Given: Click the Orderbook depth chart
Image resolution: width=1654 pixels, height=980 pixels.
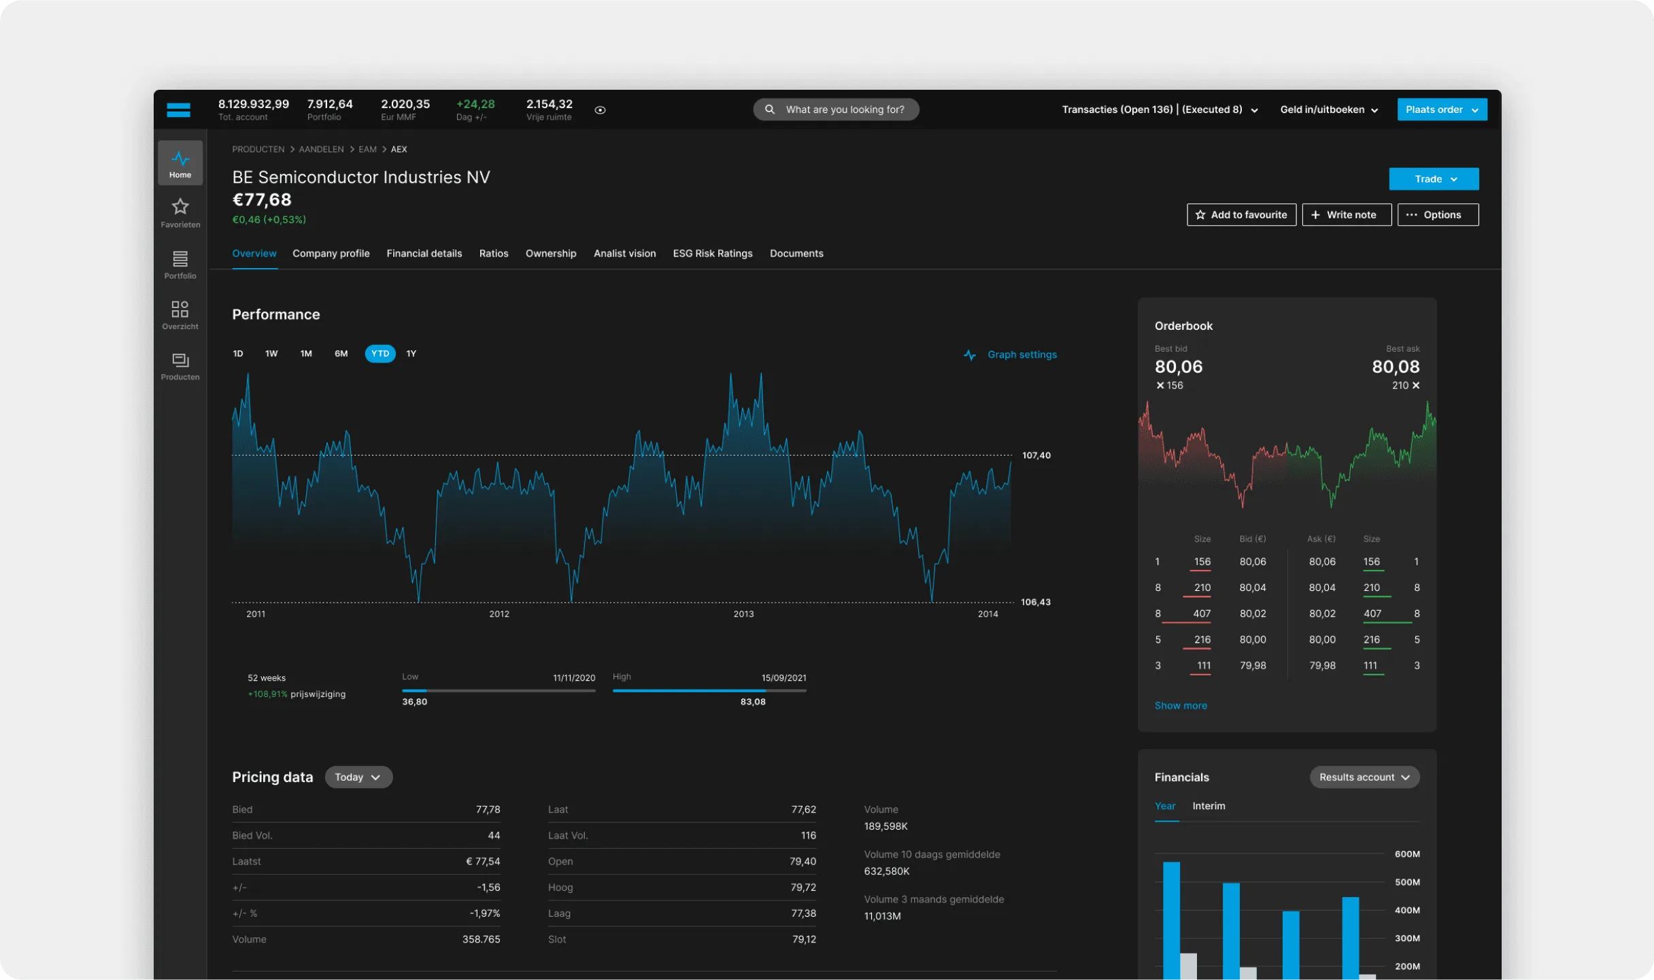Looking at the screenshot, I should pos(1287,455).
